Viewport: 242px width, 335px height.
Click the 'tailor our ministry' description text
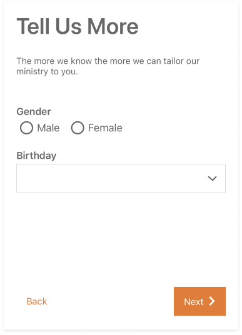tap(108, 66)
